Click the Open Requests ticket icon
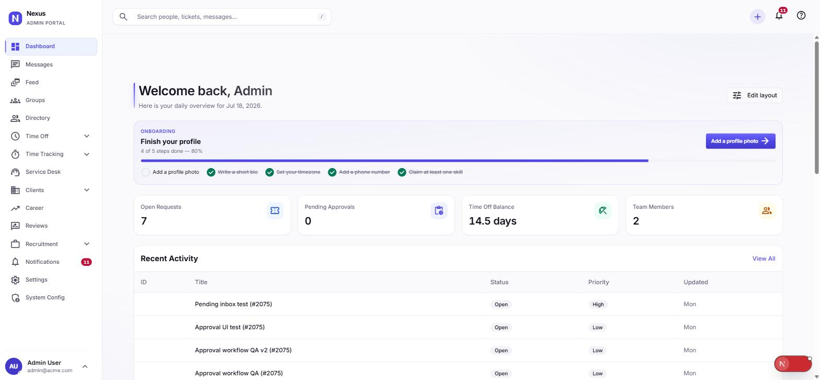 click(275, 210)
